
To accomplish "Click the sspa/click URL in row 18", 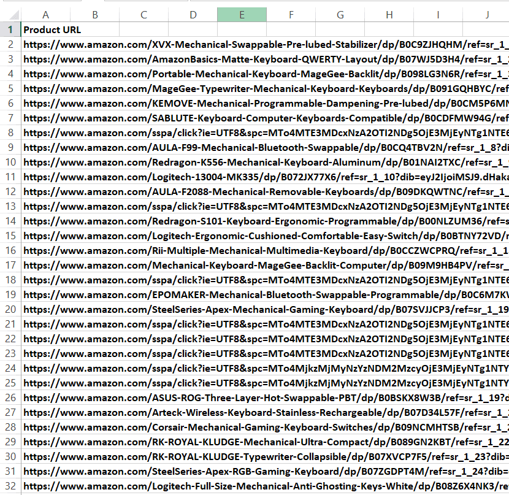I will tap(265, 280).
